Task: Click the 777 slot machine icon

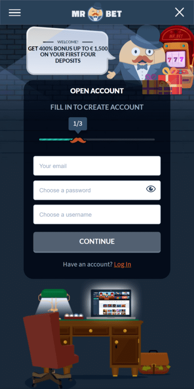Action: [176, 59]
